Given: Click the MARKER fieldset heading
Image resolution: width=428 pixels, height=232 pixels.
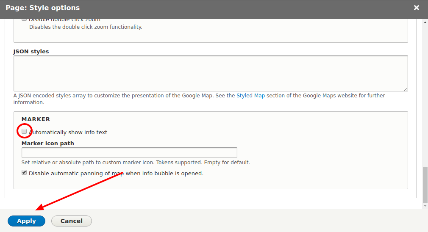Looking at the screenshot, I should 36,119.
